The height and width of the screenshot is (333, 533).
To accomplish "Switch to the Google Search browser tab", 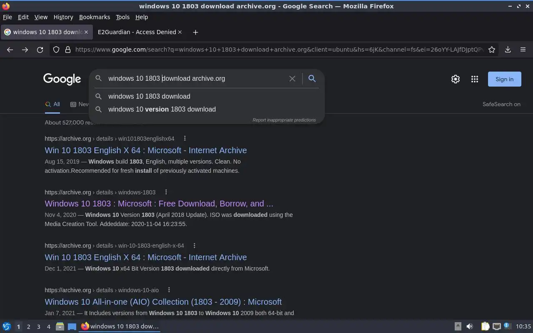I will click(x=46, y=32).
